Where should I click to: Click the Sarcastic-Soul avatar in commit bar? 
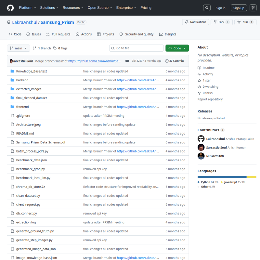click(x=11, y=61)
